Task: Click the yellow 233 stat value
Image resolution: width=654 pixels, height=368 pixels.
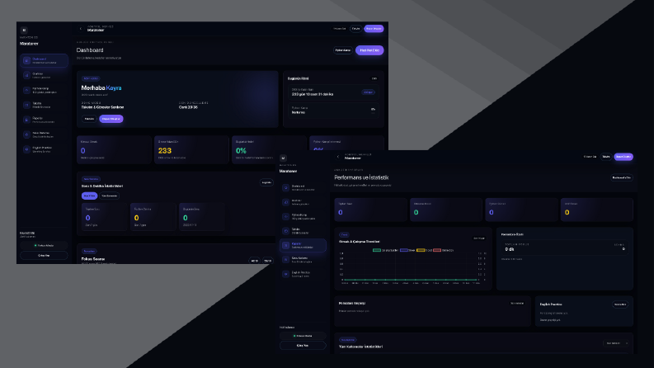Action: (165, 151)
